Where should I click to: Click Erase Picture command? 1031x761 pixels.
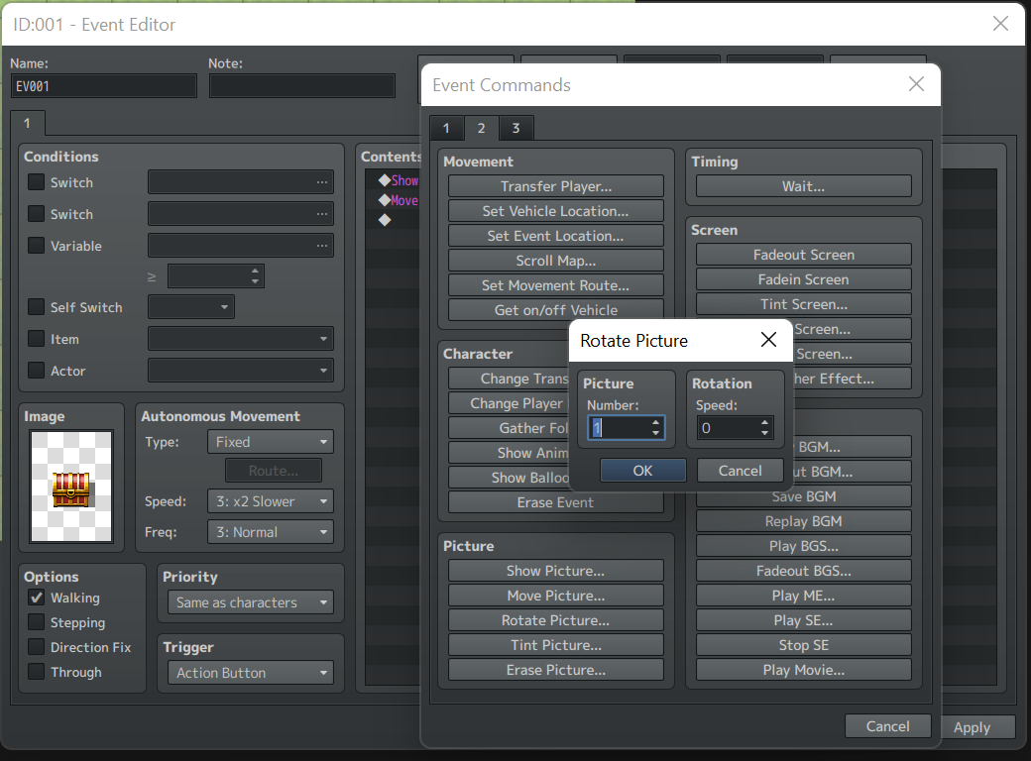(555, 670)
